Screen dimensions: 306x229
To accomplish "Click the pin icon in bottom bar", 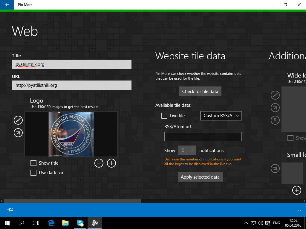I will pos(10,210).
